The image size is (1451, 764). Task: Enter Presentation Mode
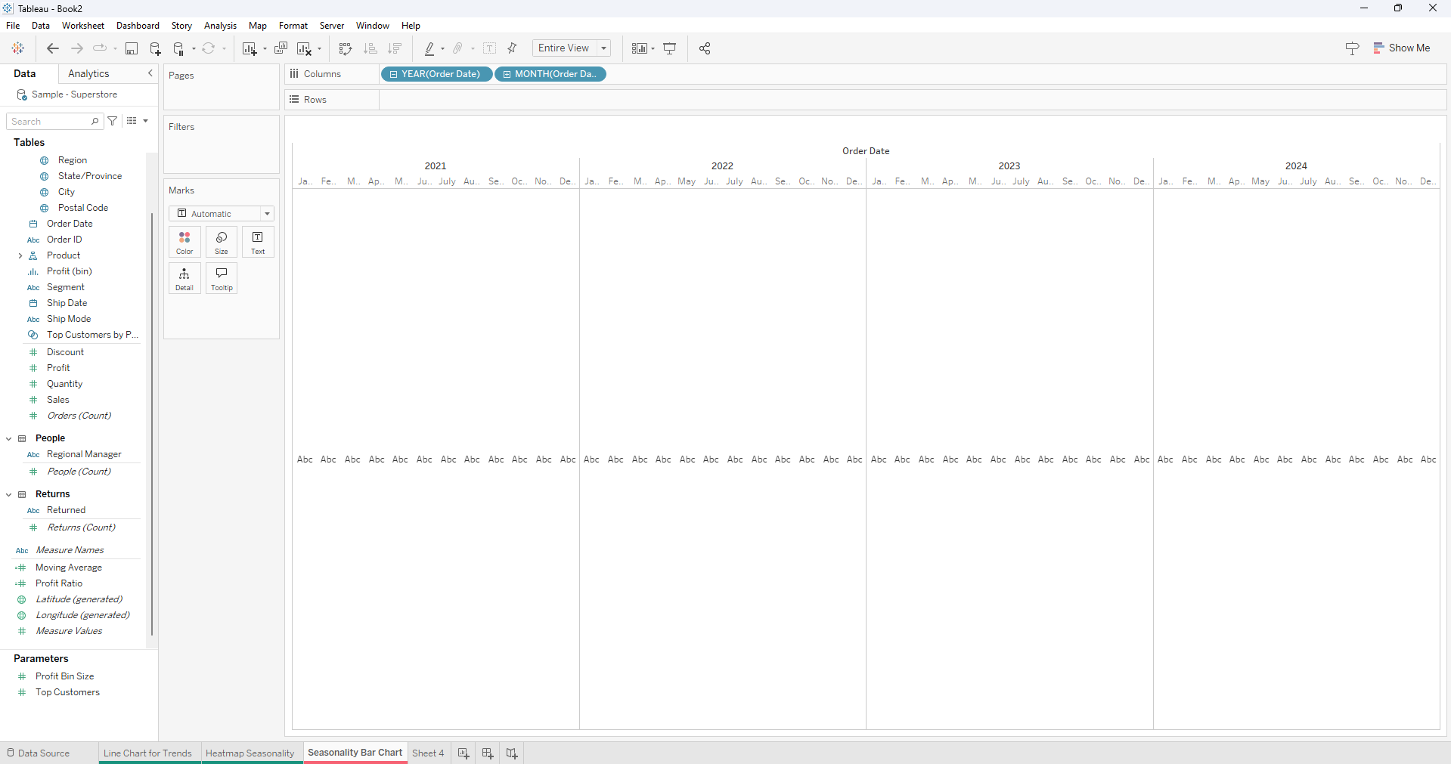pyautogui.click(x=670, y=48)
